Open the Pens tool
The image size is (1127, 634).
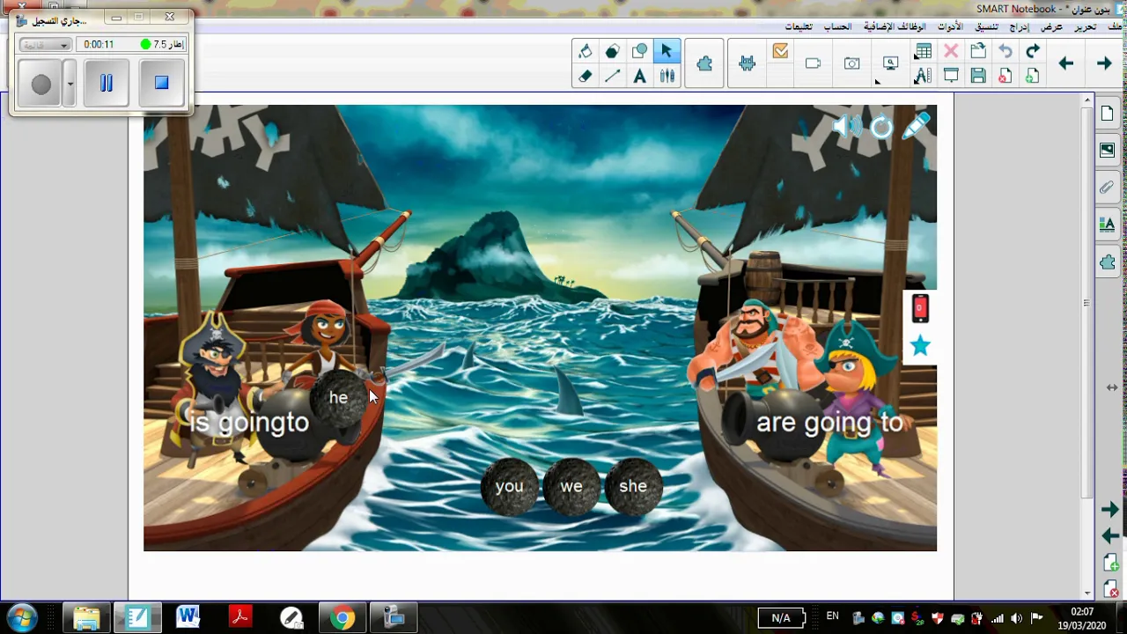[x=667, y=77]
